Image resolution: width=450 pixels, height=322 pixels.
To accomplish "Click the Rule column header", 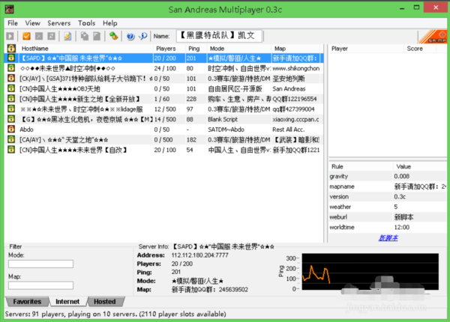I will [x=361, y=167].
